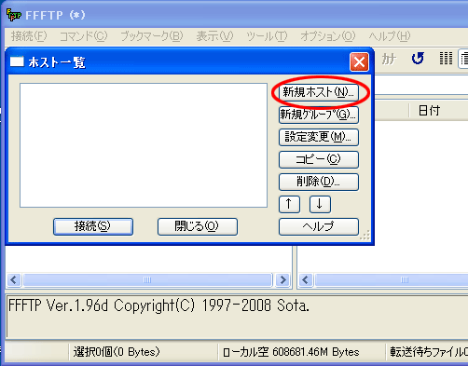Click the FFFTP title bar icon

[x=14, y=15]
